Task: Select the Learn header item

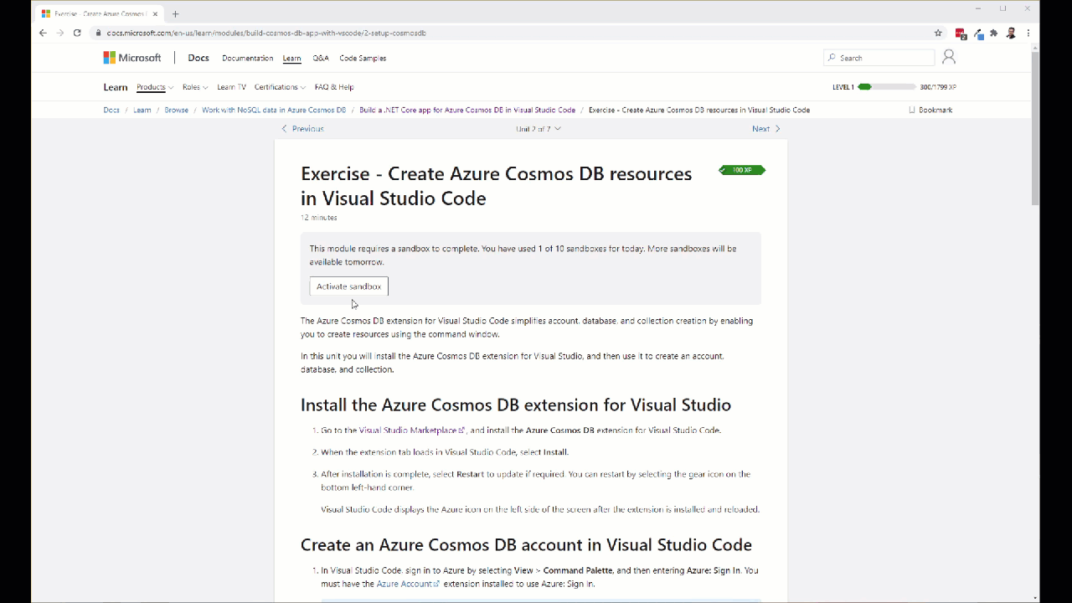Action: pyautogui.click(x=291, y=59)
